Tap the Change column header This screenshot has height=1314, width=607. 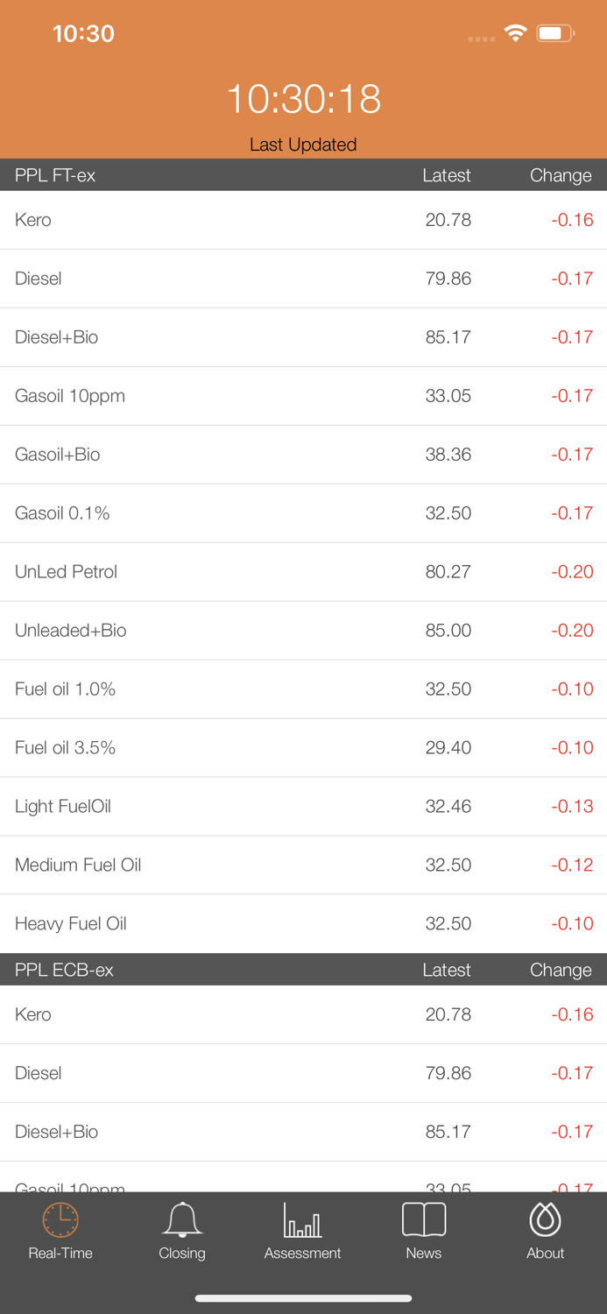(x=560, y=175)
